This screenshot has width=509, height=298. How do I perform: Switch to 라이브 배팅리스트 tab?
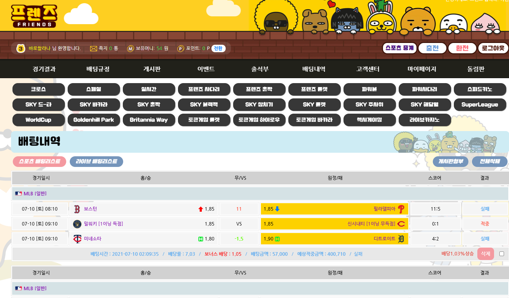[x=96, y=162]
